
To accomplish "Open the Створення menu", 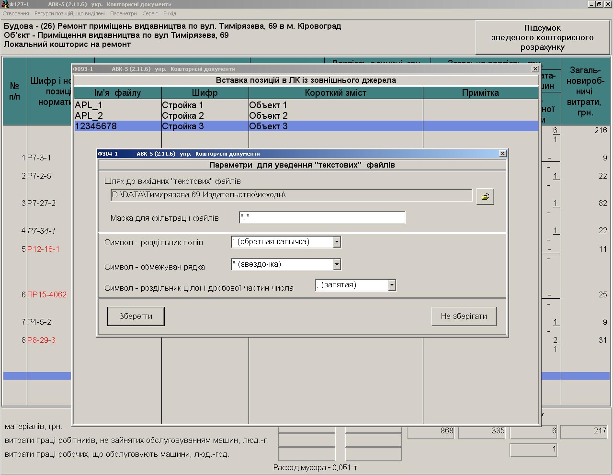I will click(16, 13).
